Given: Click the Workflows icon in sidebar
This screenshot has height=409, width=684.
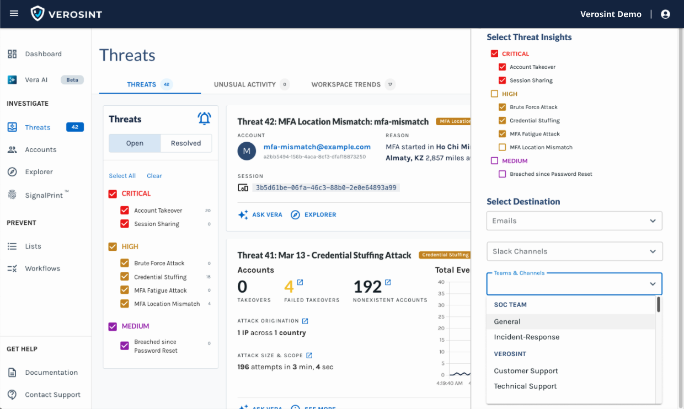Looking at the screenshot, I should click(x=12, y=268).
